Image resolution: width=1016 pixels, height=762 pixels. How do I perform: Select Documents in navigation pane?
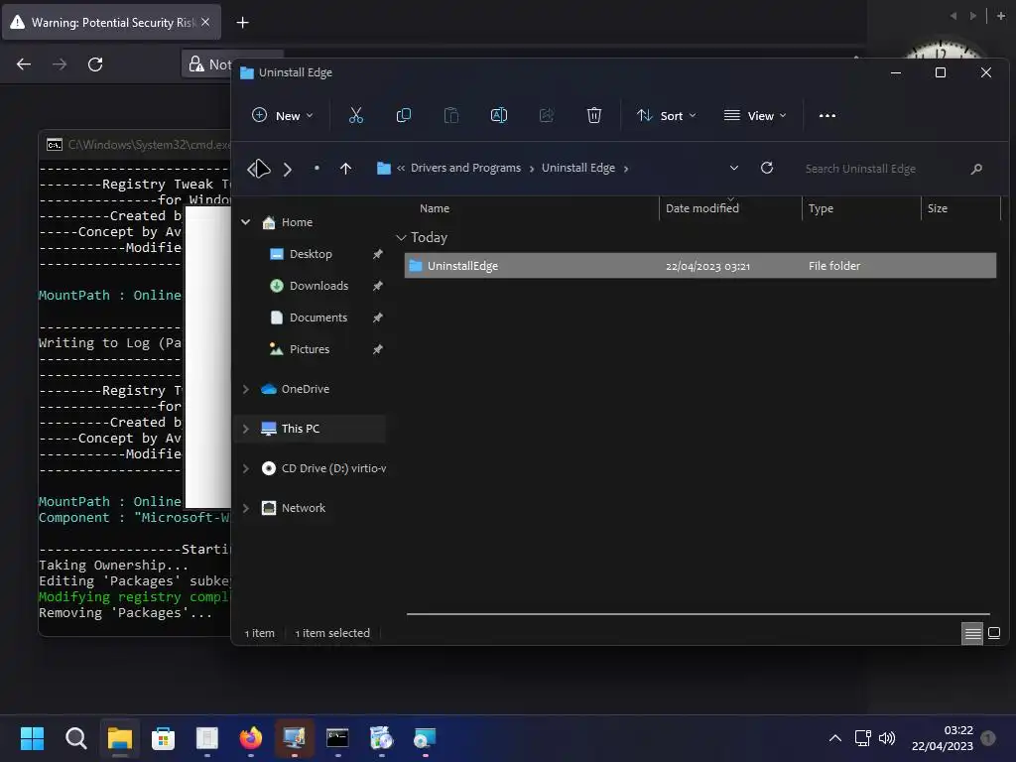(x=318, y=317)
